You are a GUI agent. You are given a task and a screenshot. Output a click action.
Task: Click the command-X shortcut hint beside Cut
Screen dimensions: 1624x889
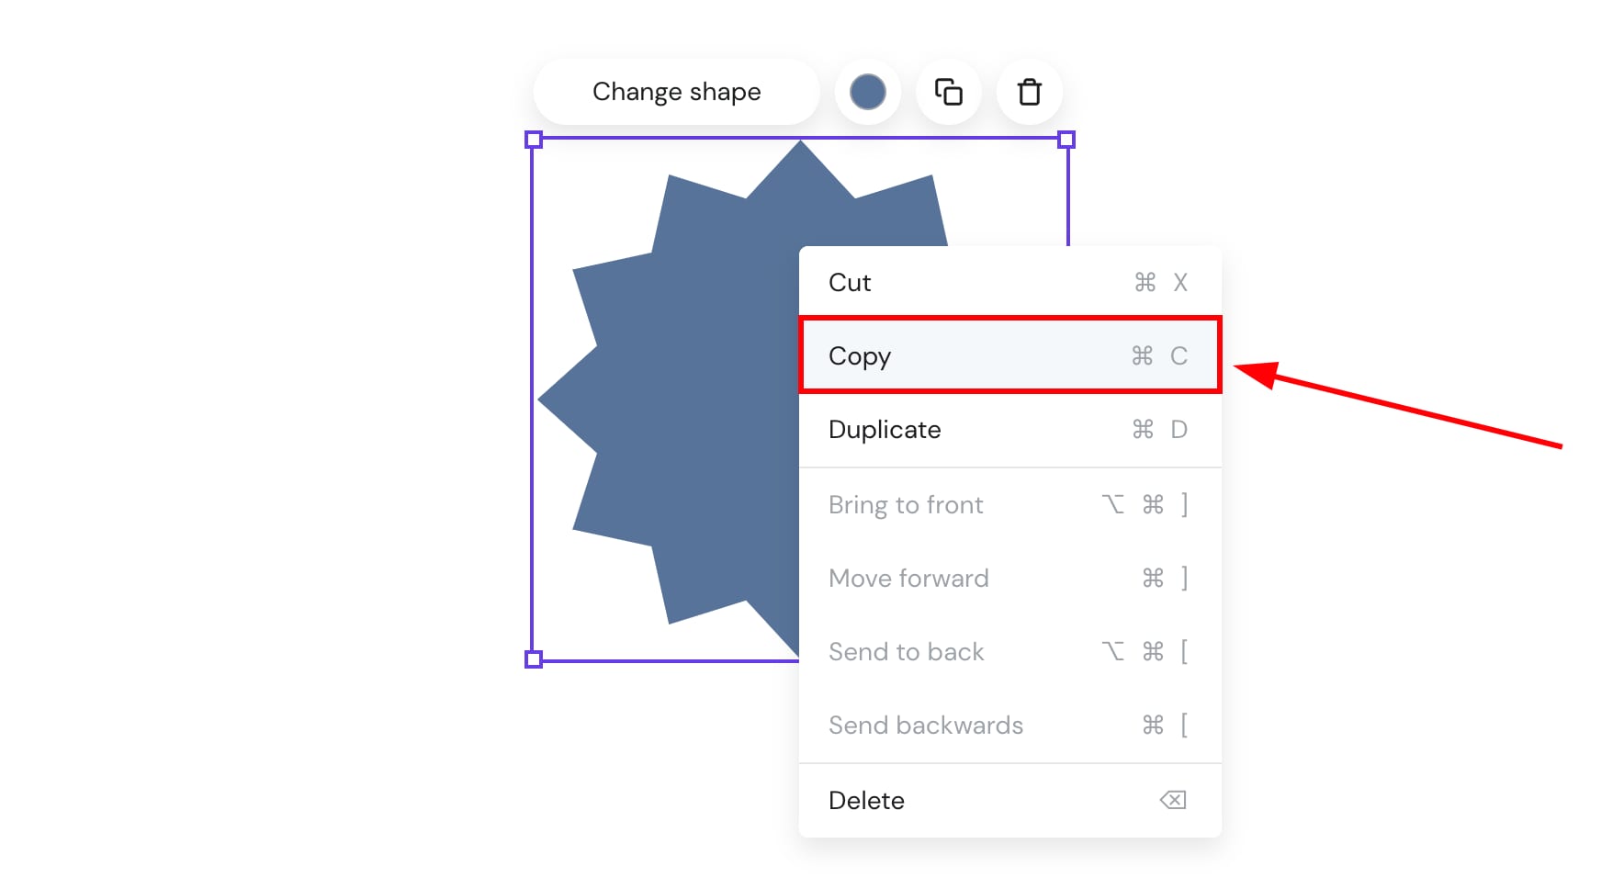[x=1161, y=283]
